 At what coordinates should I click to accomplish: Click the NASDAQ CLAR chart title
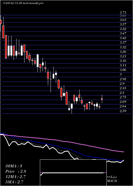[x=23, y=3]
